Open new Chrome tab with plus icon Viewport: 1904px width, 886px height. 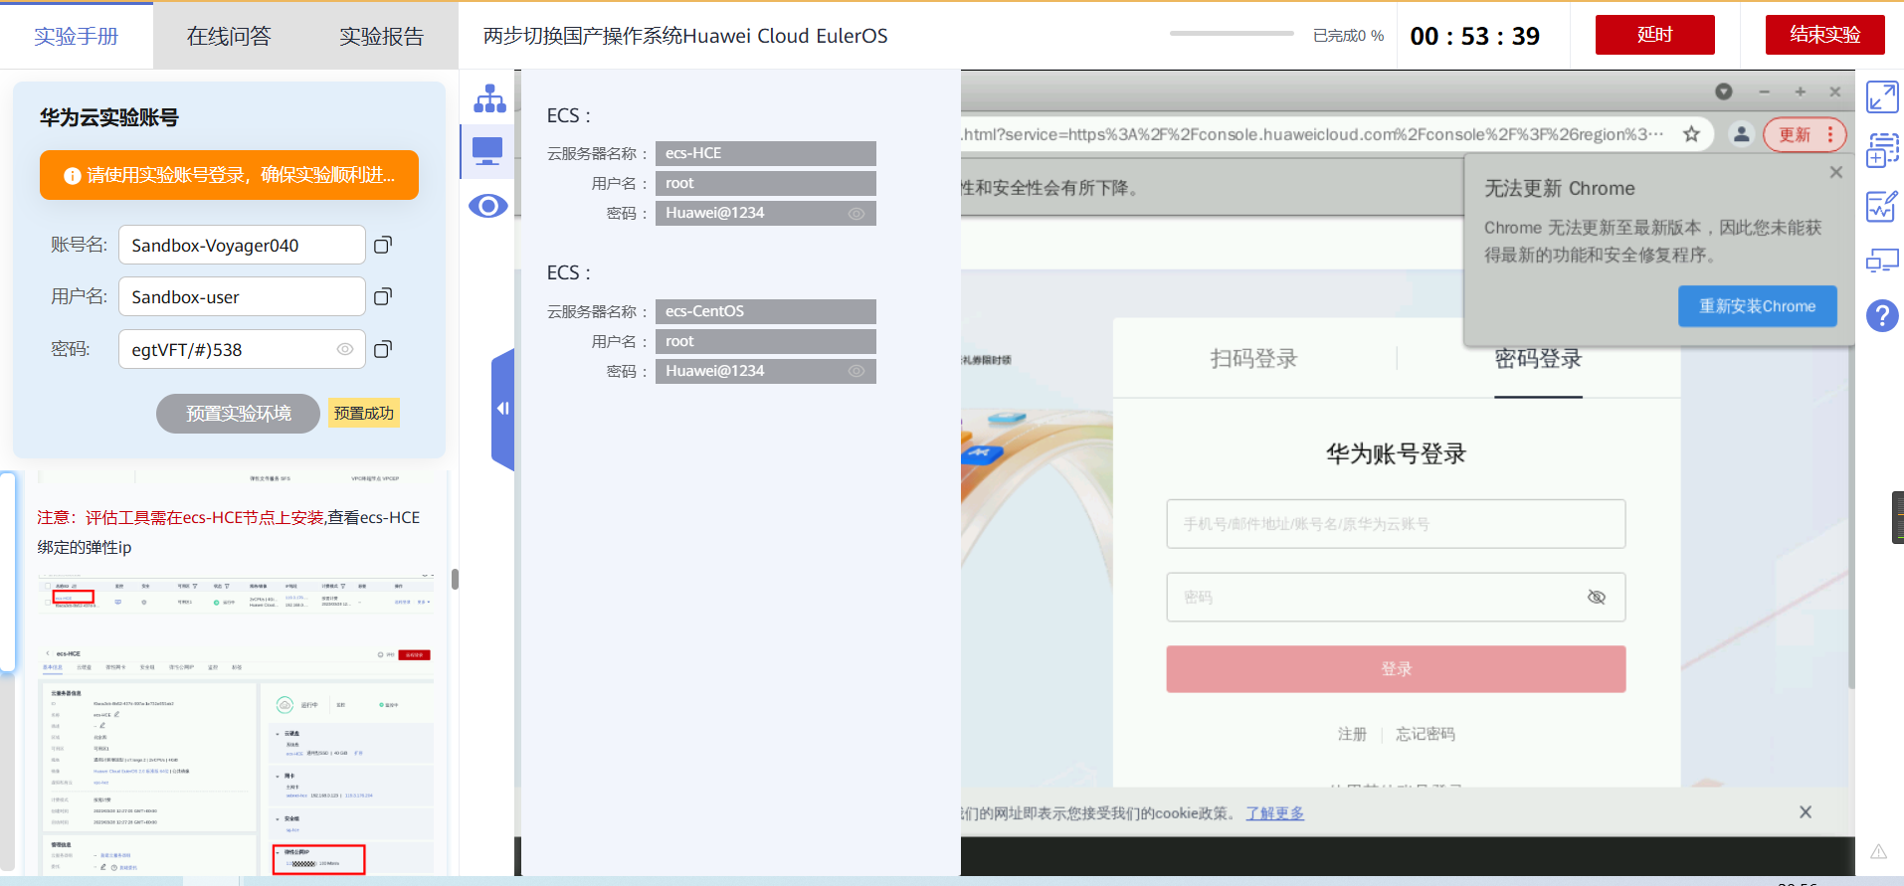point(1800,91)
